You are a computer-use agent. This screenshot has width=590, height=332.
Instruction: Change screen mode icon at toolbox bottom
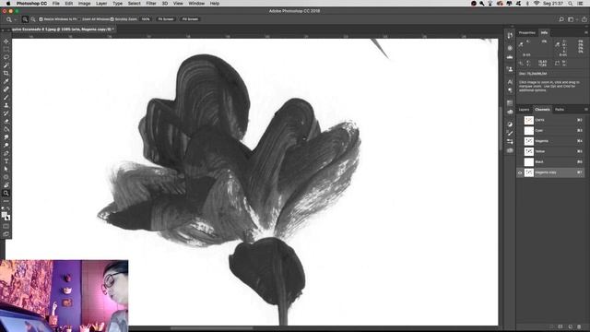tap(6, 234)
